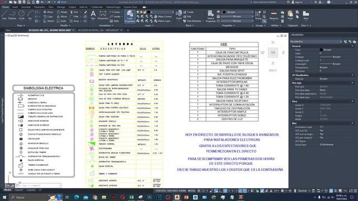Click Make Current layer button
Image resolution: width=358 pixels, height=201 pixels.
point(163,16)
